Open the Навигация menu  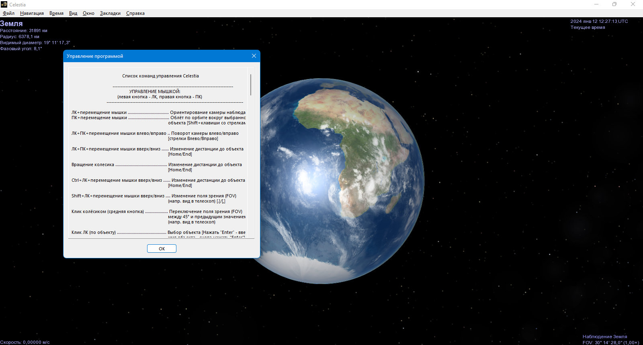(32, 13)
